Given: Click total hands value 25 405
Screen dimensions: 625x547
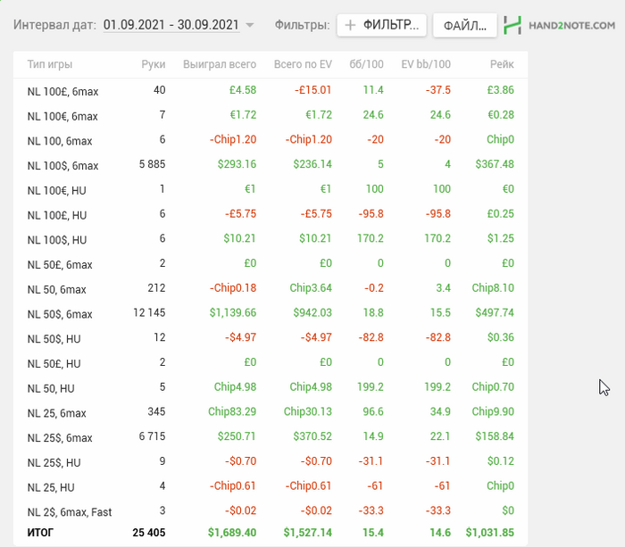Looking at the screenshot, I should [149, 533].
